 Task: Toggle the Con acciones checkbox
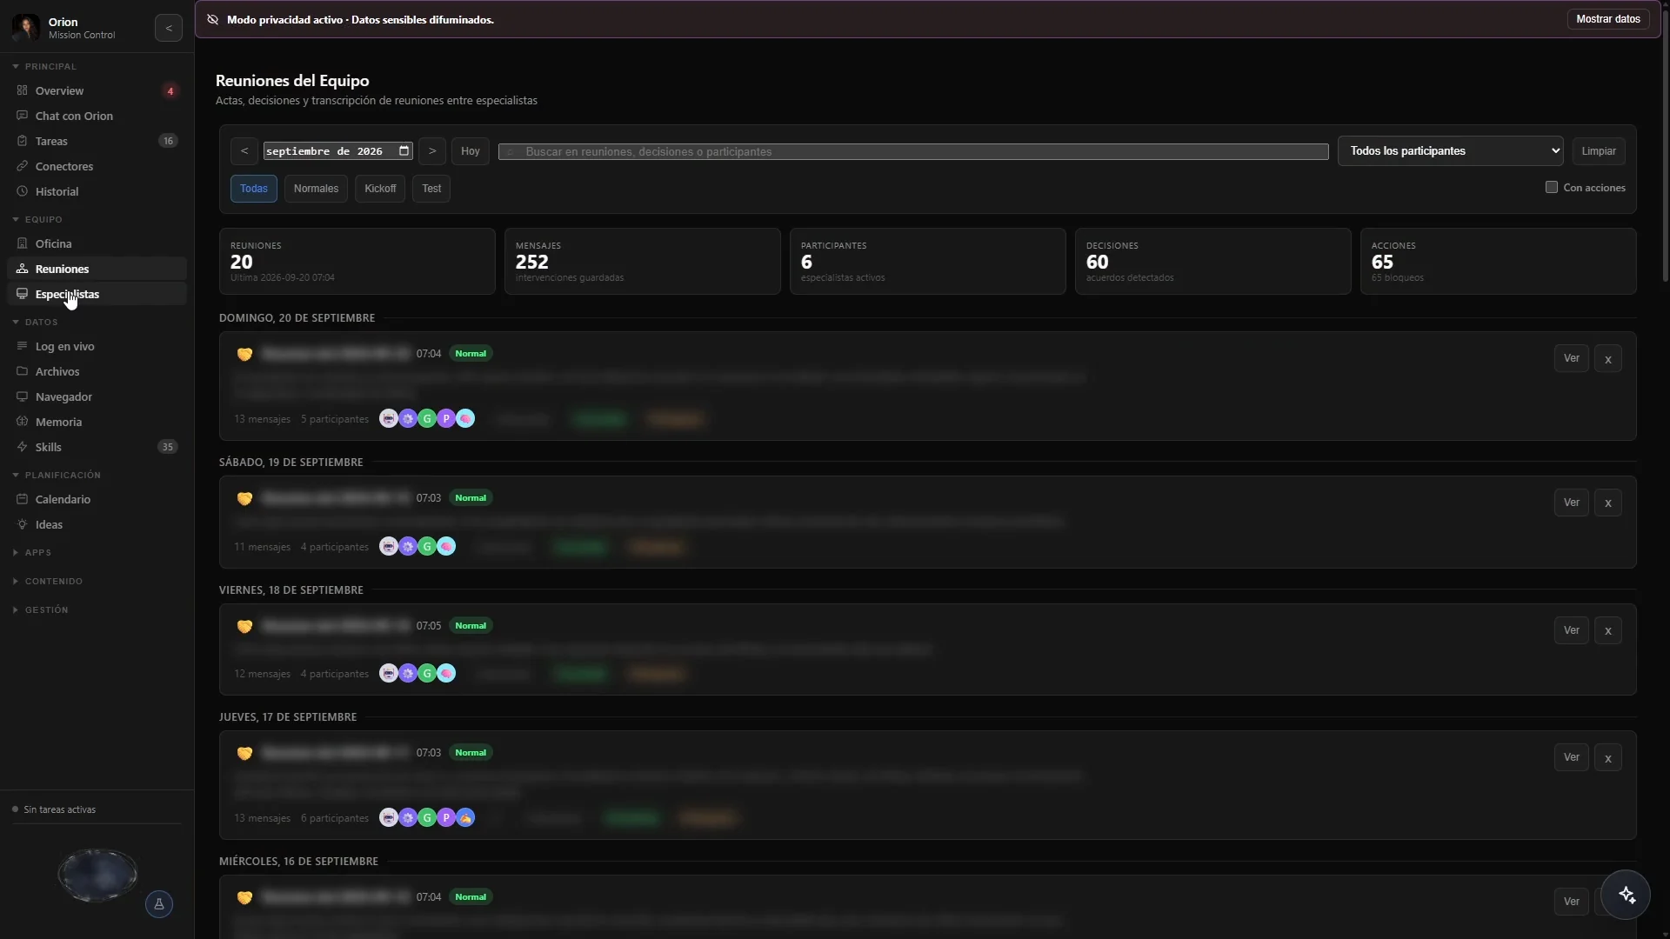1552,187
